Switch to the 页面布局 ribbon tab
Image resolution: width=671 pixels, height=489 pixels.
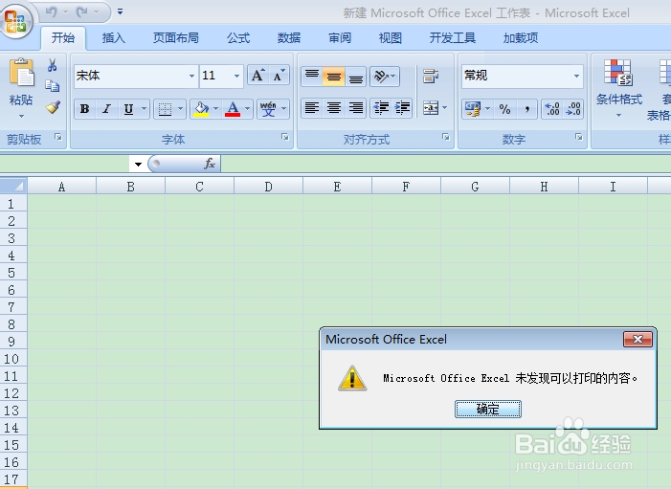coord(176,38)
